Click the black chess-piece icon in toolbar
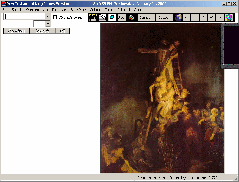This screenshot has height=182, width=239. (93, 17)
